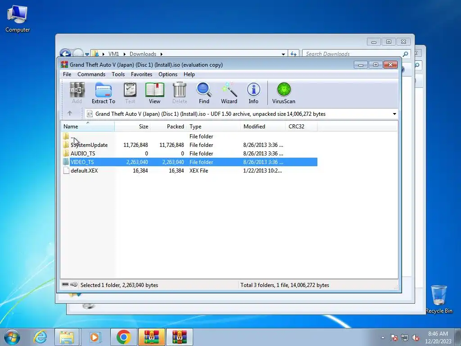Click the key icon in the status bar

[74, 285]
